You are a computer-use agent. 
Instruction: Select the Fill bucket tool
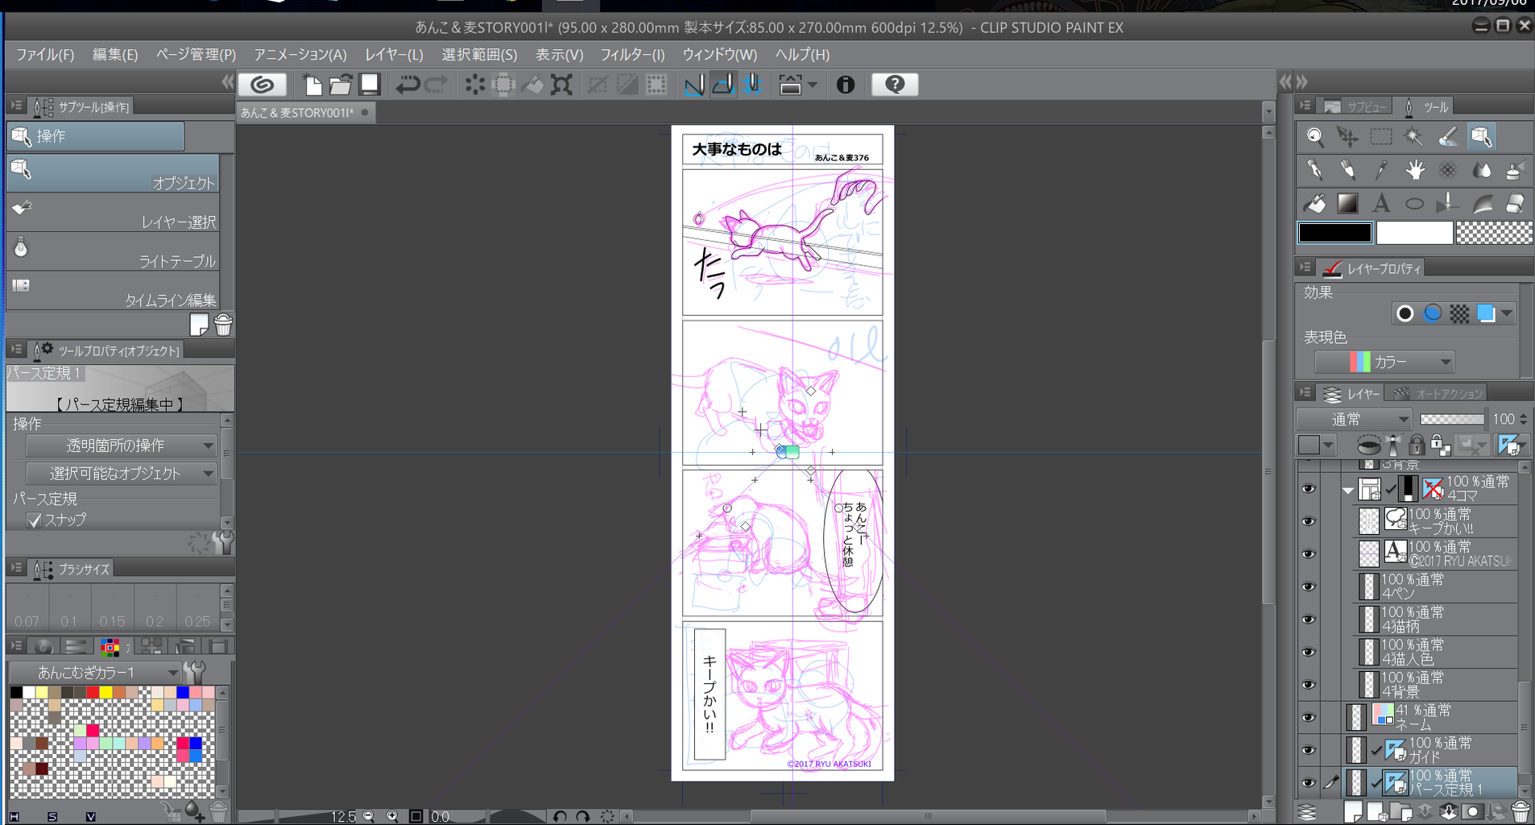(x=1314, y=203)
